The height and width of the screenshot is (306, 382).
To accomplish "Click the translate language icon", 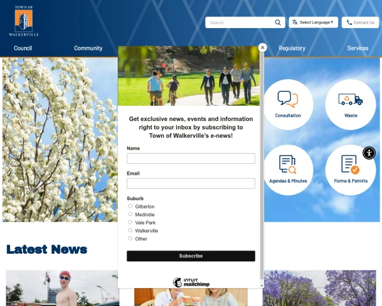I will (295, 22).
